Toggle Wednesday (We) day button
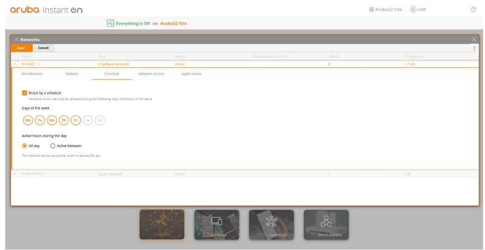 click(52, 120)
